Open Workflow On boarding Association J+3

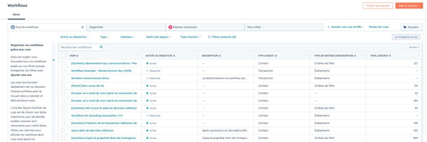coord(97,115)
